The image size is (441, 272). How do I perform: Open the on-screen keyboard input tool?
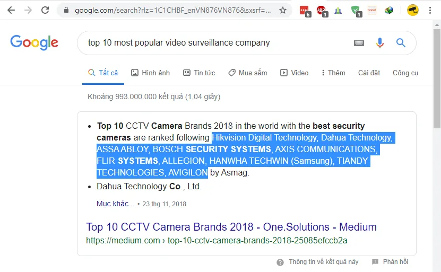(359, 43)
